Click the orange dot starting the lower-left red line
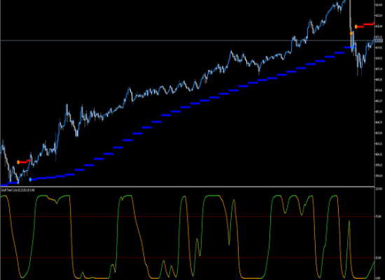 18,162
